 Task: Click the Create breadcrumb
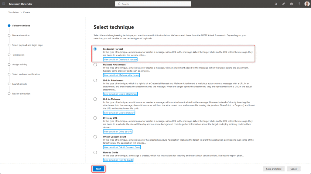click(26, 12)
